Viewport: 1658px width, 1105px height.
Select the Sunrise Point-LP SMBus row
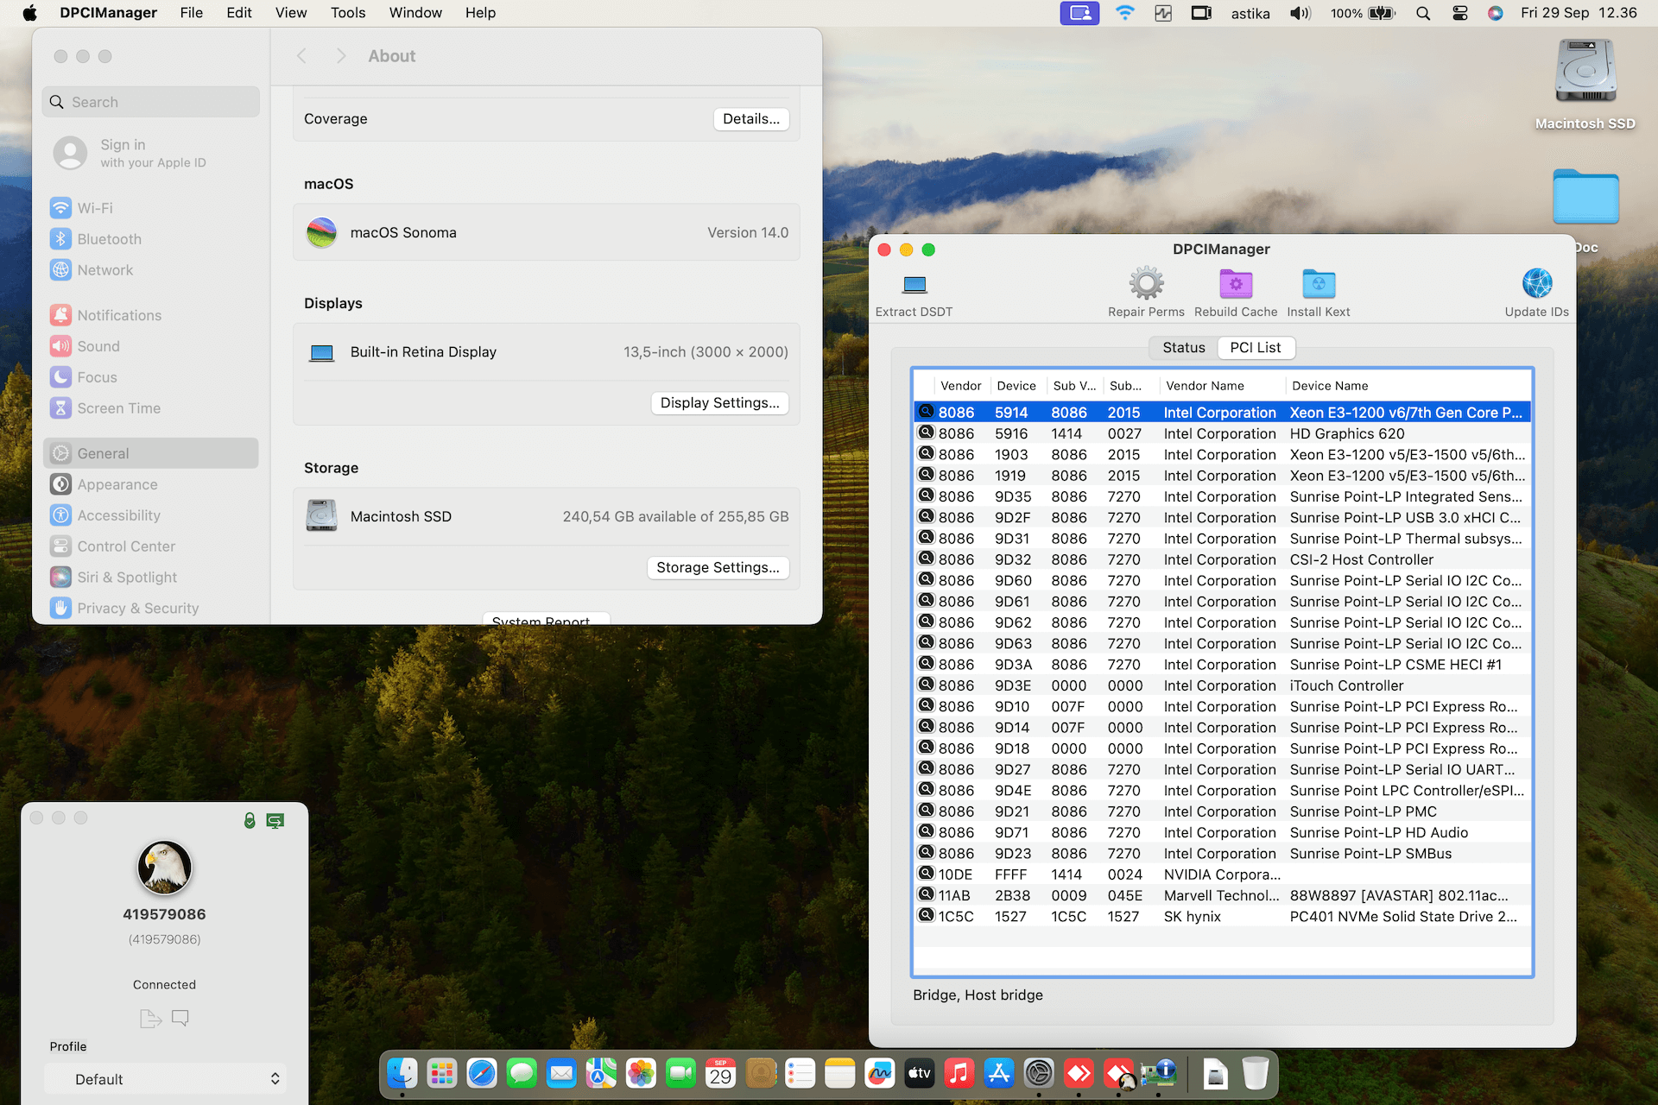coord(1223,853)
